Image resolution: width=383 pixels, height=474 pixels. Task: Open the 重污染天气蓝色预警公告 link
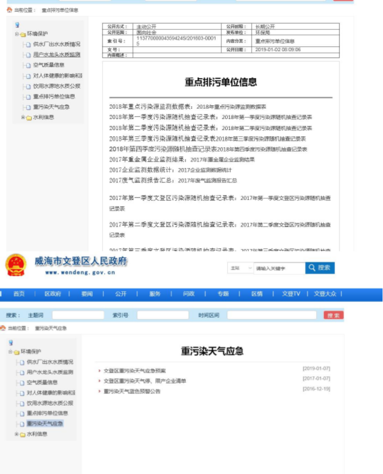click(132, 391)
